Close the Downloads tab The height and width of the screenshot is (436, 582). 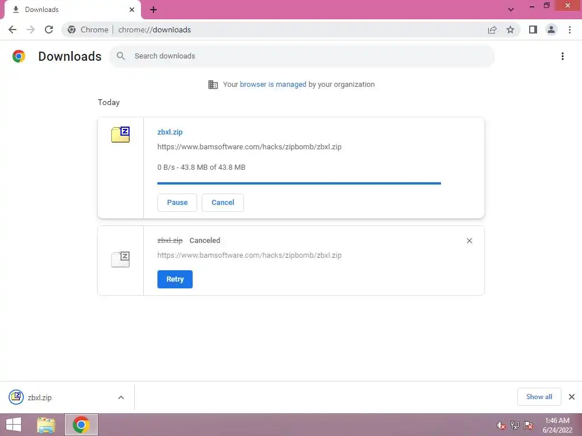coord(132,10)
